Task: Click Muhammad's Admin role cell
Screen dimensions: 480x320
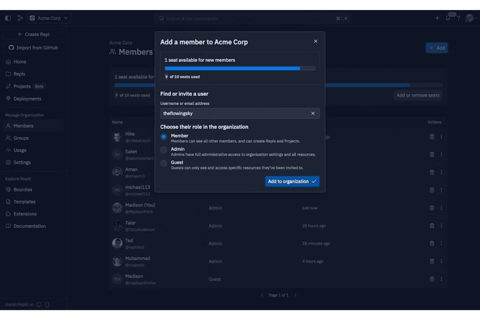Action: click(215, 261)
